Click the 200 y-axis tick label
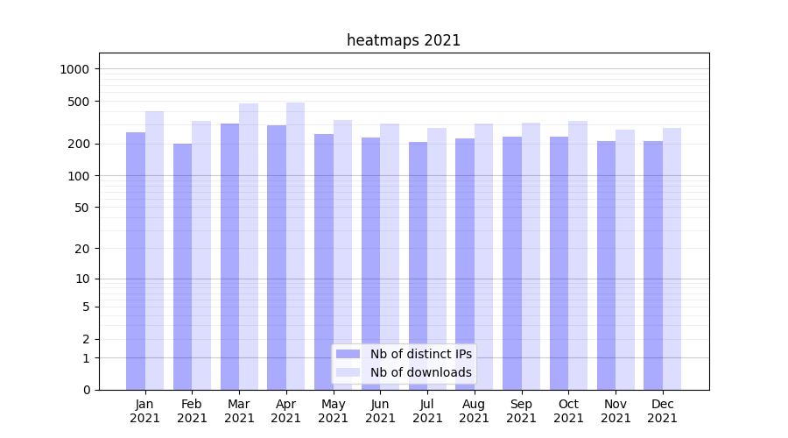The width and height of the screenshot is (788, 438). point(80,144)
